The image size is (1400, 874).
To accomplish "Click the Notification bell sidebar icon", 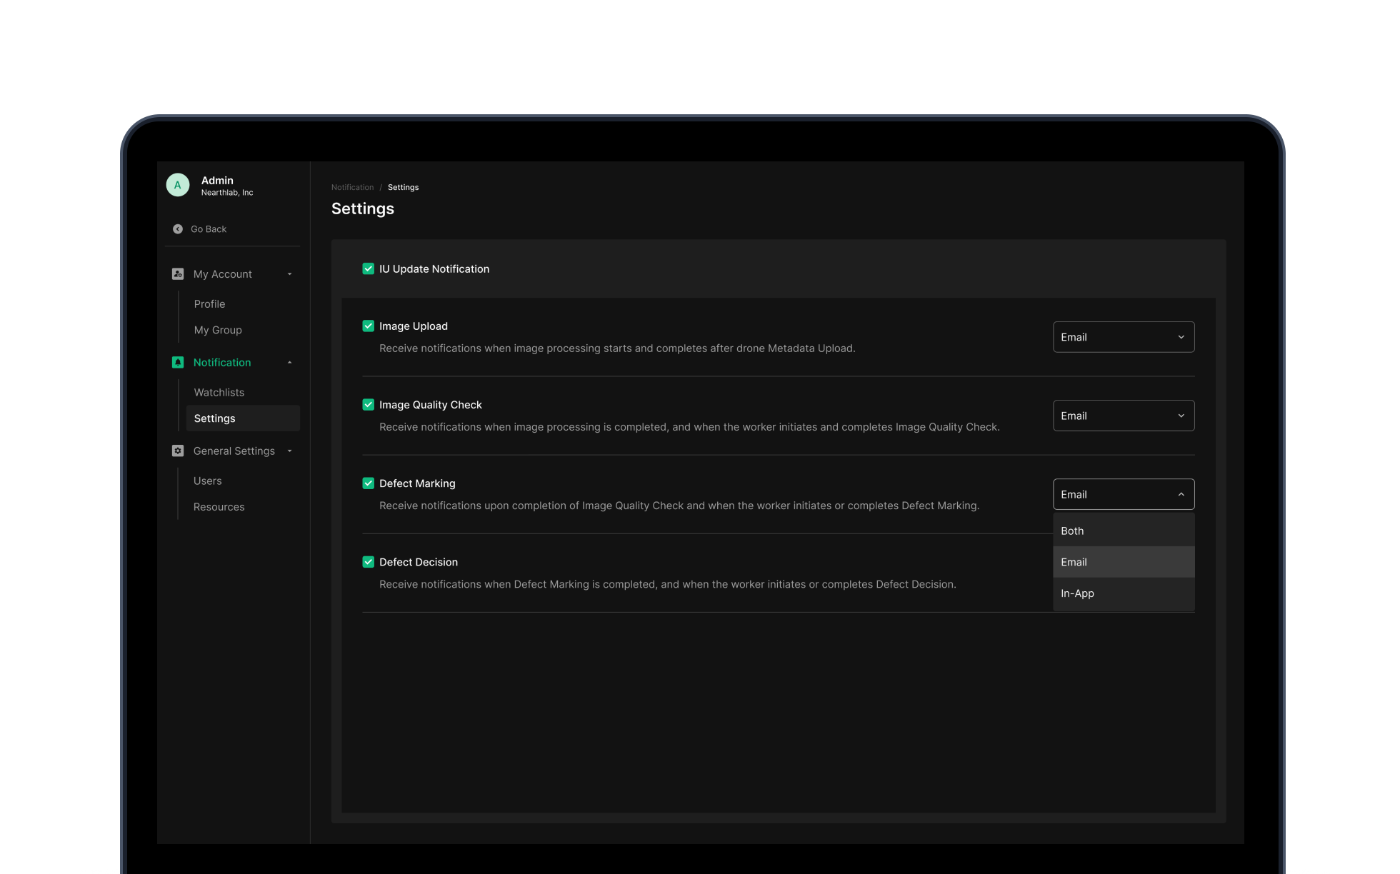I will point(177,362).
